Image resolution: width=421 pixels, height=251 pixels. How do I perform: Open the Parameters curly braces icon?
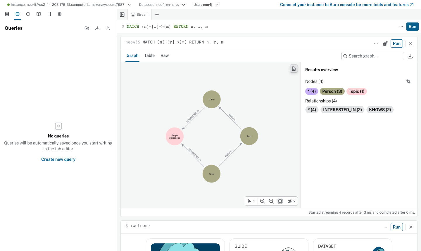point(49,14)
